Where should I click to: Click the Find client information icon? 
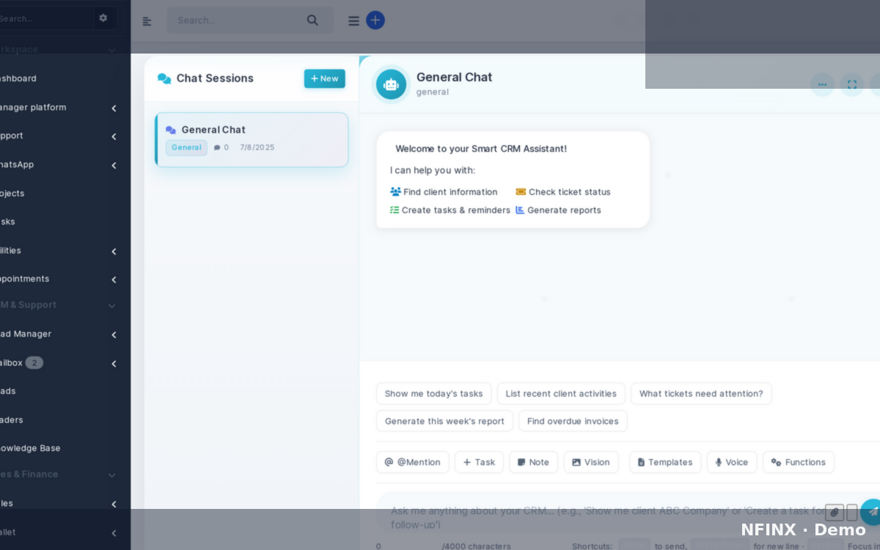point(395,191)
